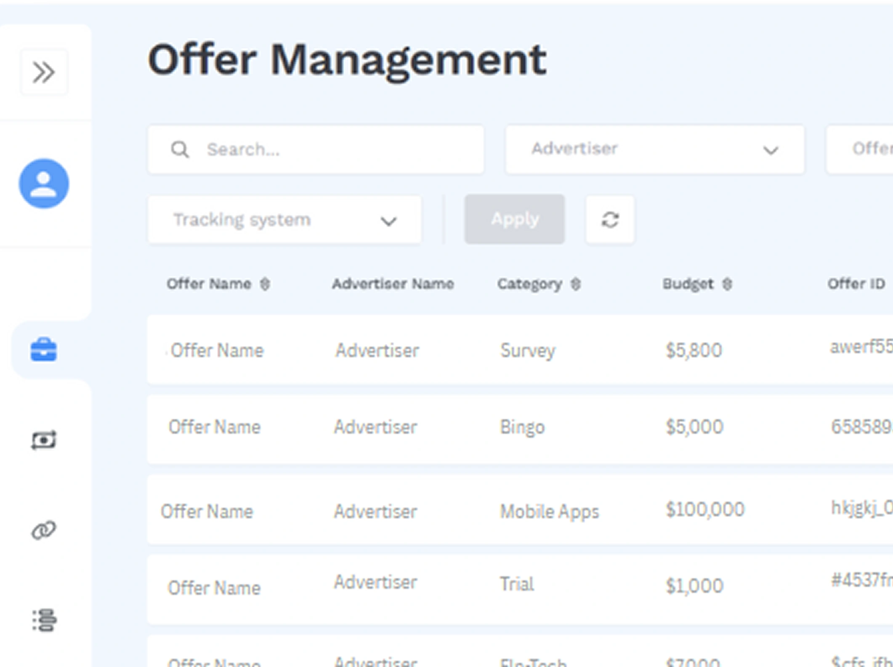Click the refresh filters icon button
The image size is (893, 667).
tap(610, 219)
